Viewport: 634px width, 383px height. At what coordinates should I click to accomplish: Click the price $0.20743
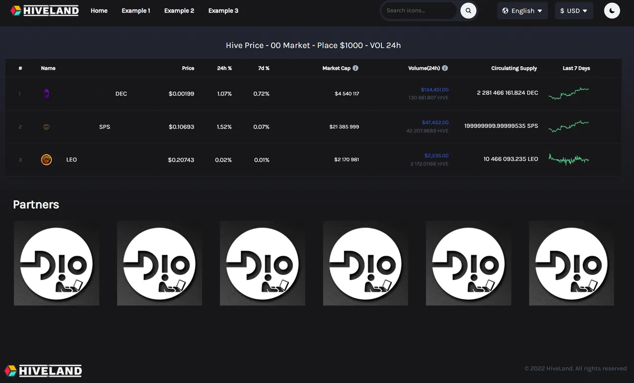[x=181, y=160]
